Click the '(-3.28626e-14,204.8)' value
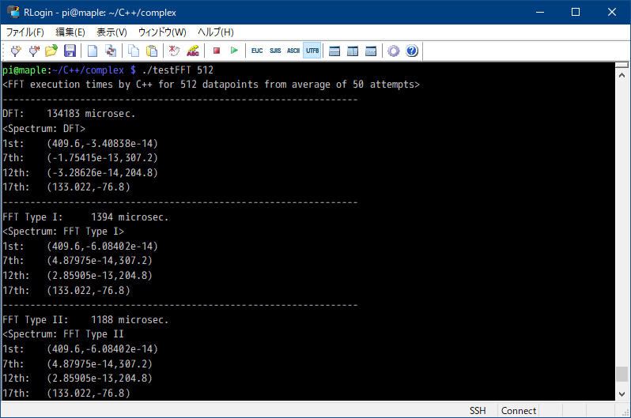631x418 pixels. 102,172
